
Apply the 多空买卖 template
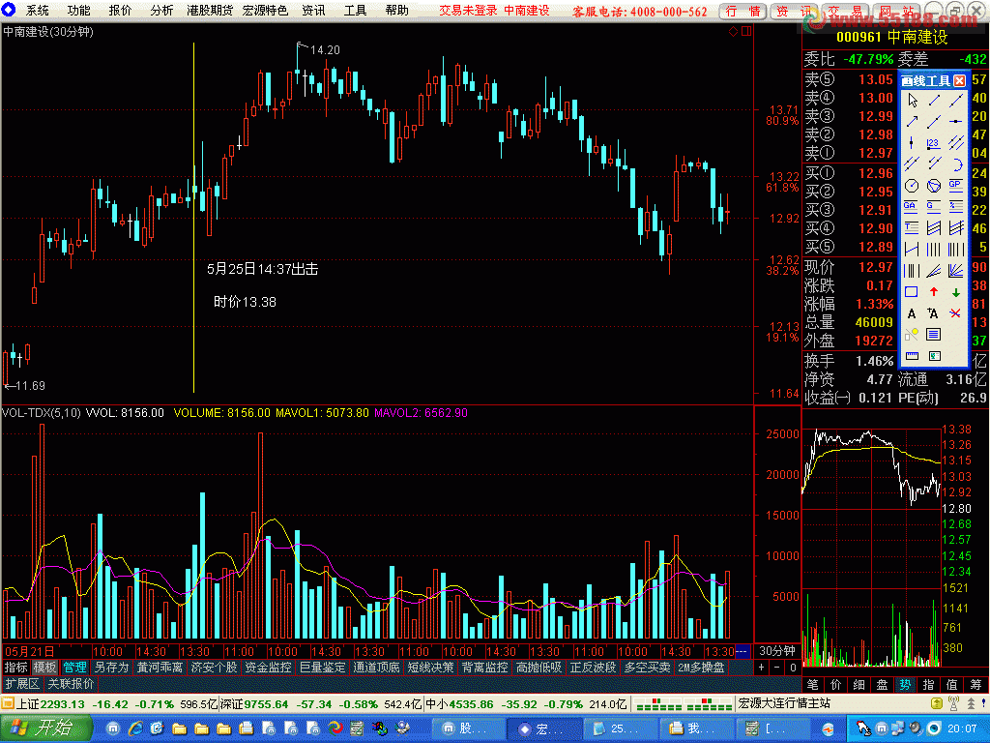point(647,668)
